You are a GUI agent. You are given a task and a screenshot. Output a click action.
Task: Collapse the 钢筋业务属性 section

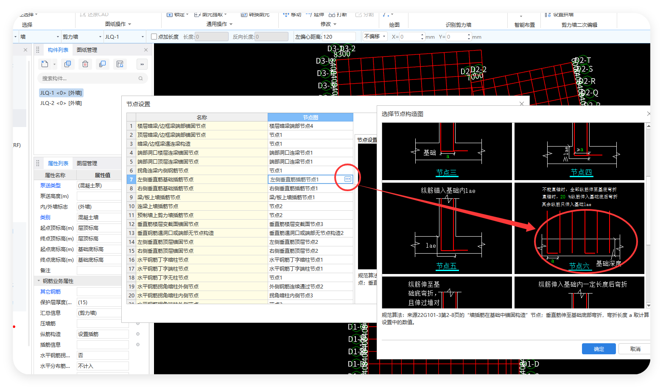(39, 281)
